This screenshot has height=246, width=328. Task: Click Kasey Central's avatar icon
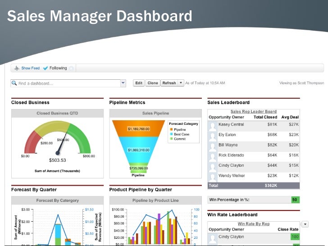(x=213, y=126)
